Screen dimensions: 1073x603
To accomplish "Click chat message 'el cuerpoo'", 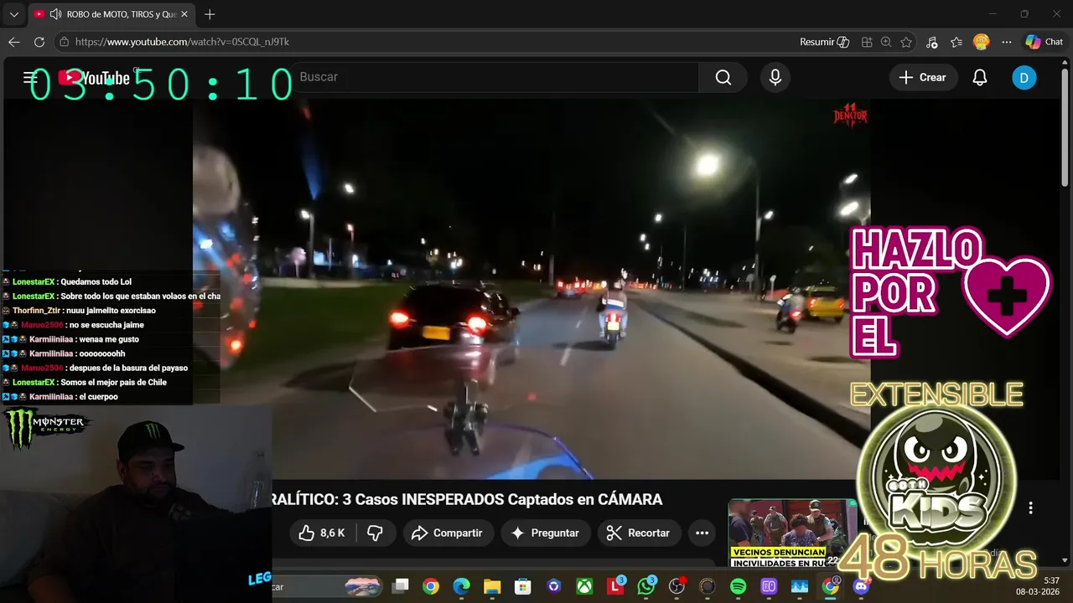I will pos(98,397).
